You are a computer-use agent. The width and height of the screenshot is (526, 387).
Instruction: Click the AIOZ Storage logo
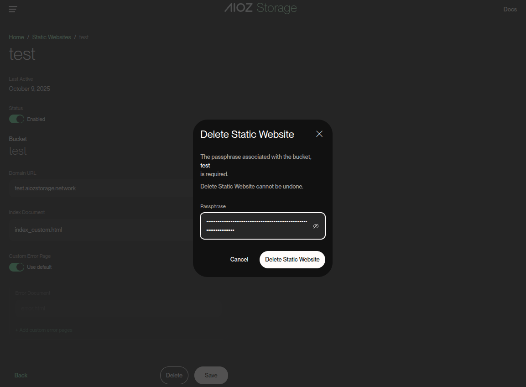(x=260, y=8)
